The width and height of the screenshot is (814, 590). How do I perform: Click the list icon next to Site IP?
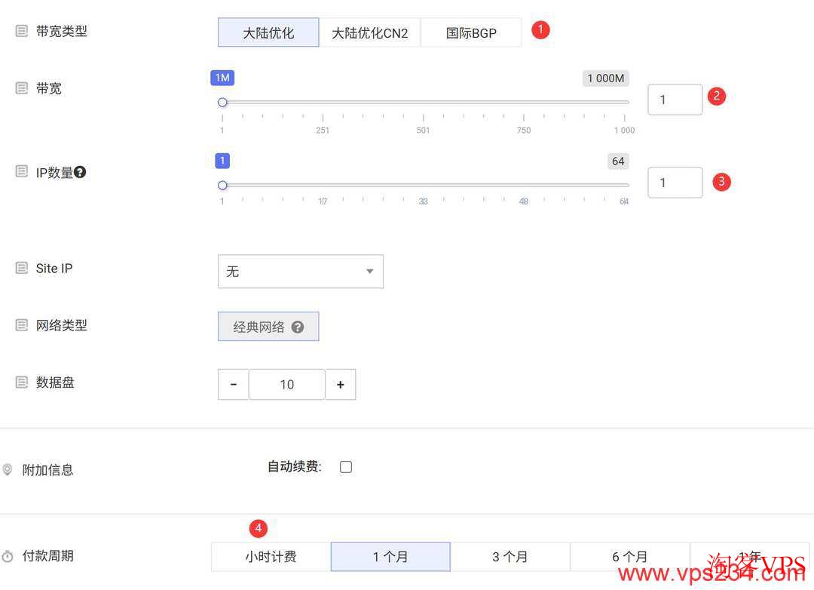pos(20,268)
